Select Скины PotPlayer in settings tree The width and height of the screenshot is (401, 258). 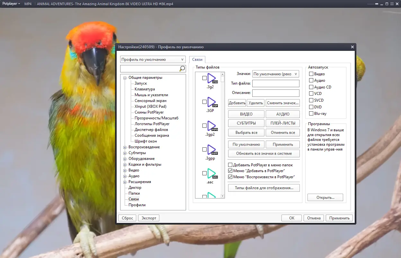coord(149,112)
